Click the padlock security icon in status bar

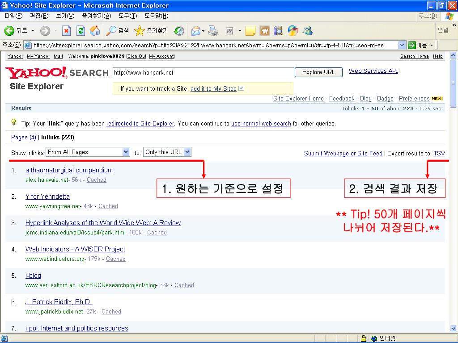click(363, 339)
